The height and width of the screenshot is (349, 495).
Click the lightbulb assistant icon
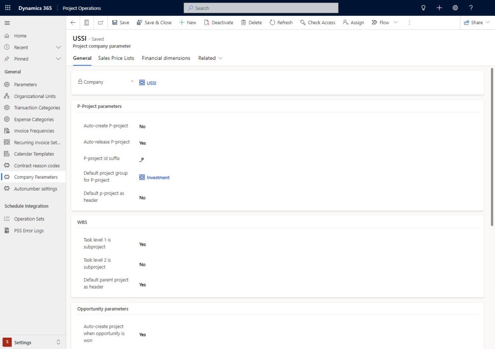pos(423,7)
